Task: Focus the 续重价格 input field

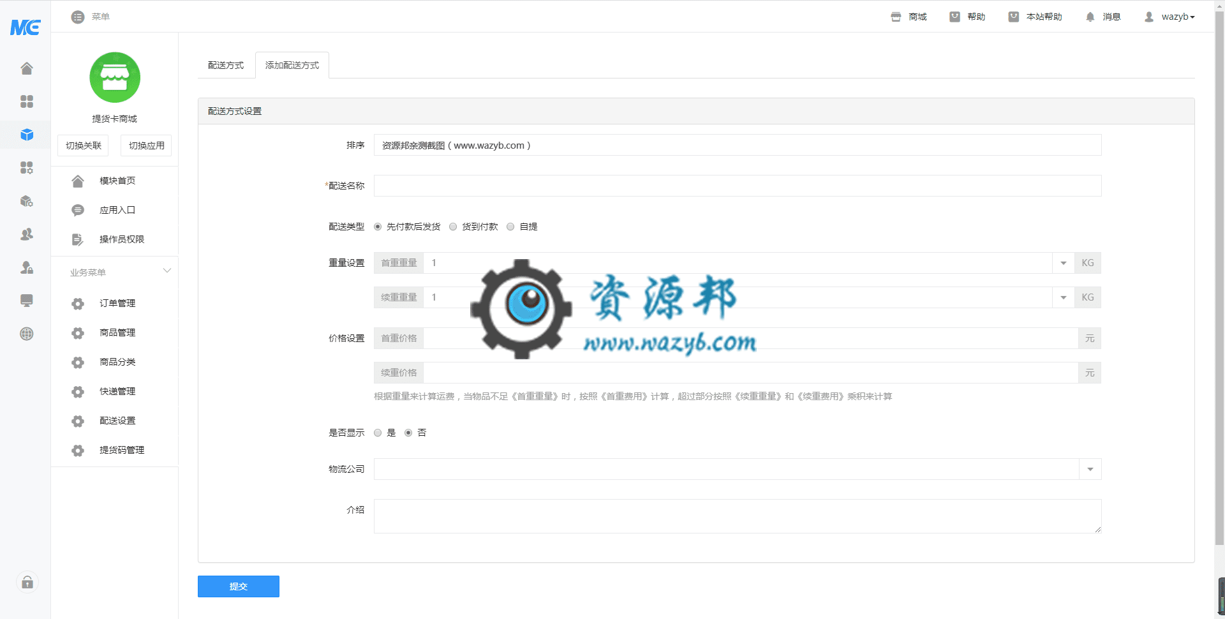Action: coord(751,373)
